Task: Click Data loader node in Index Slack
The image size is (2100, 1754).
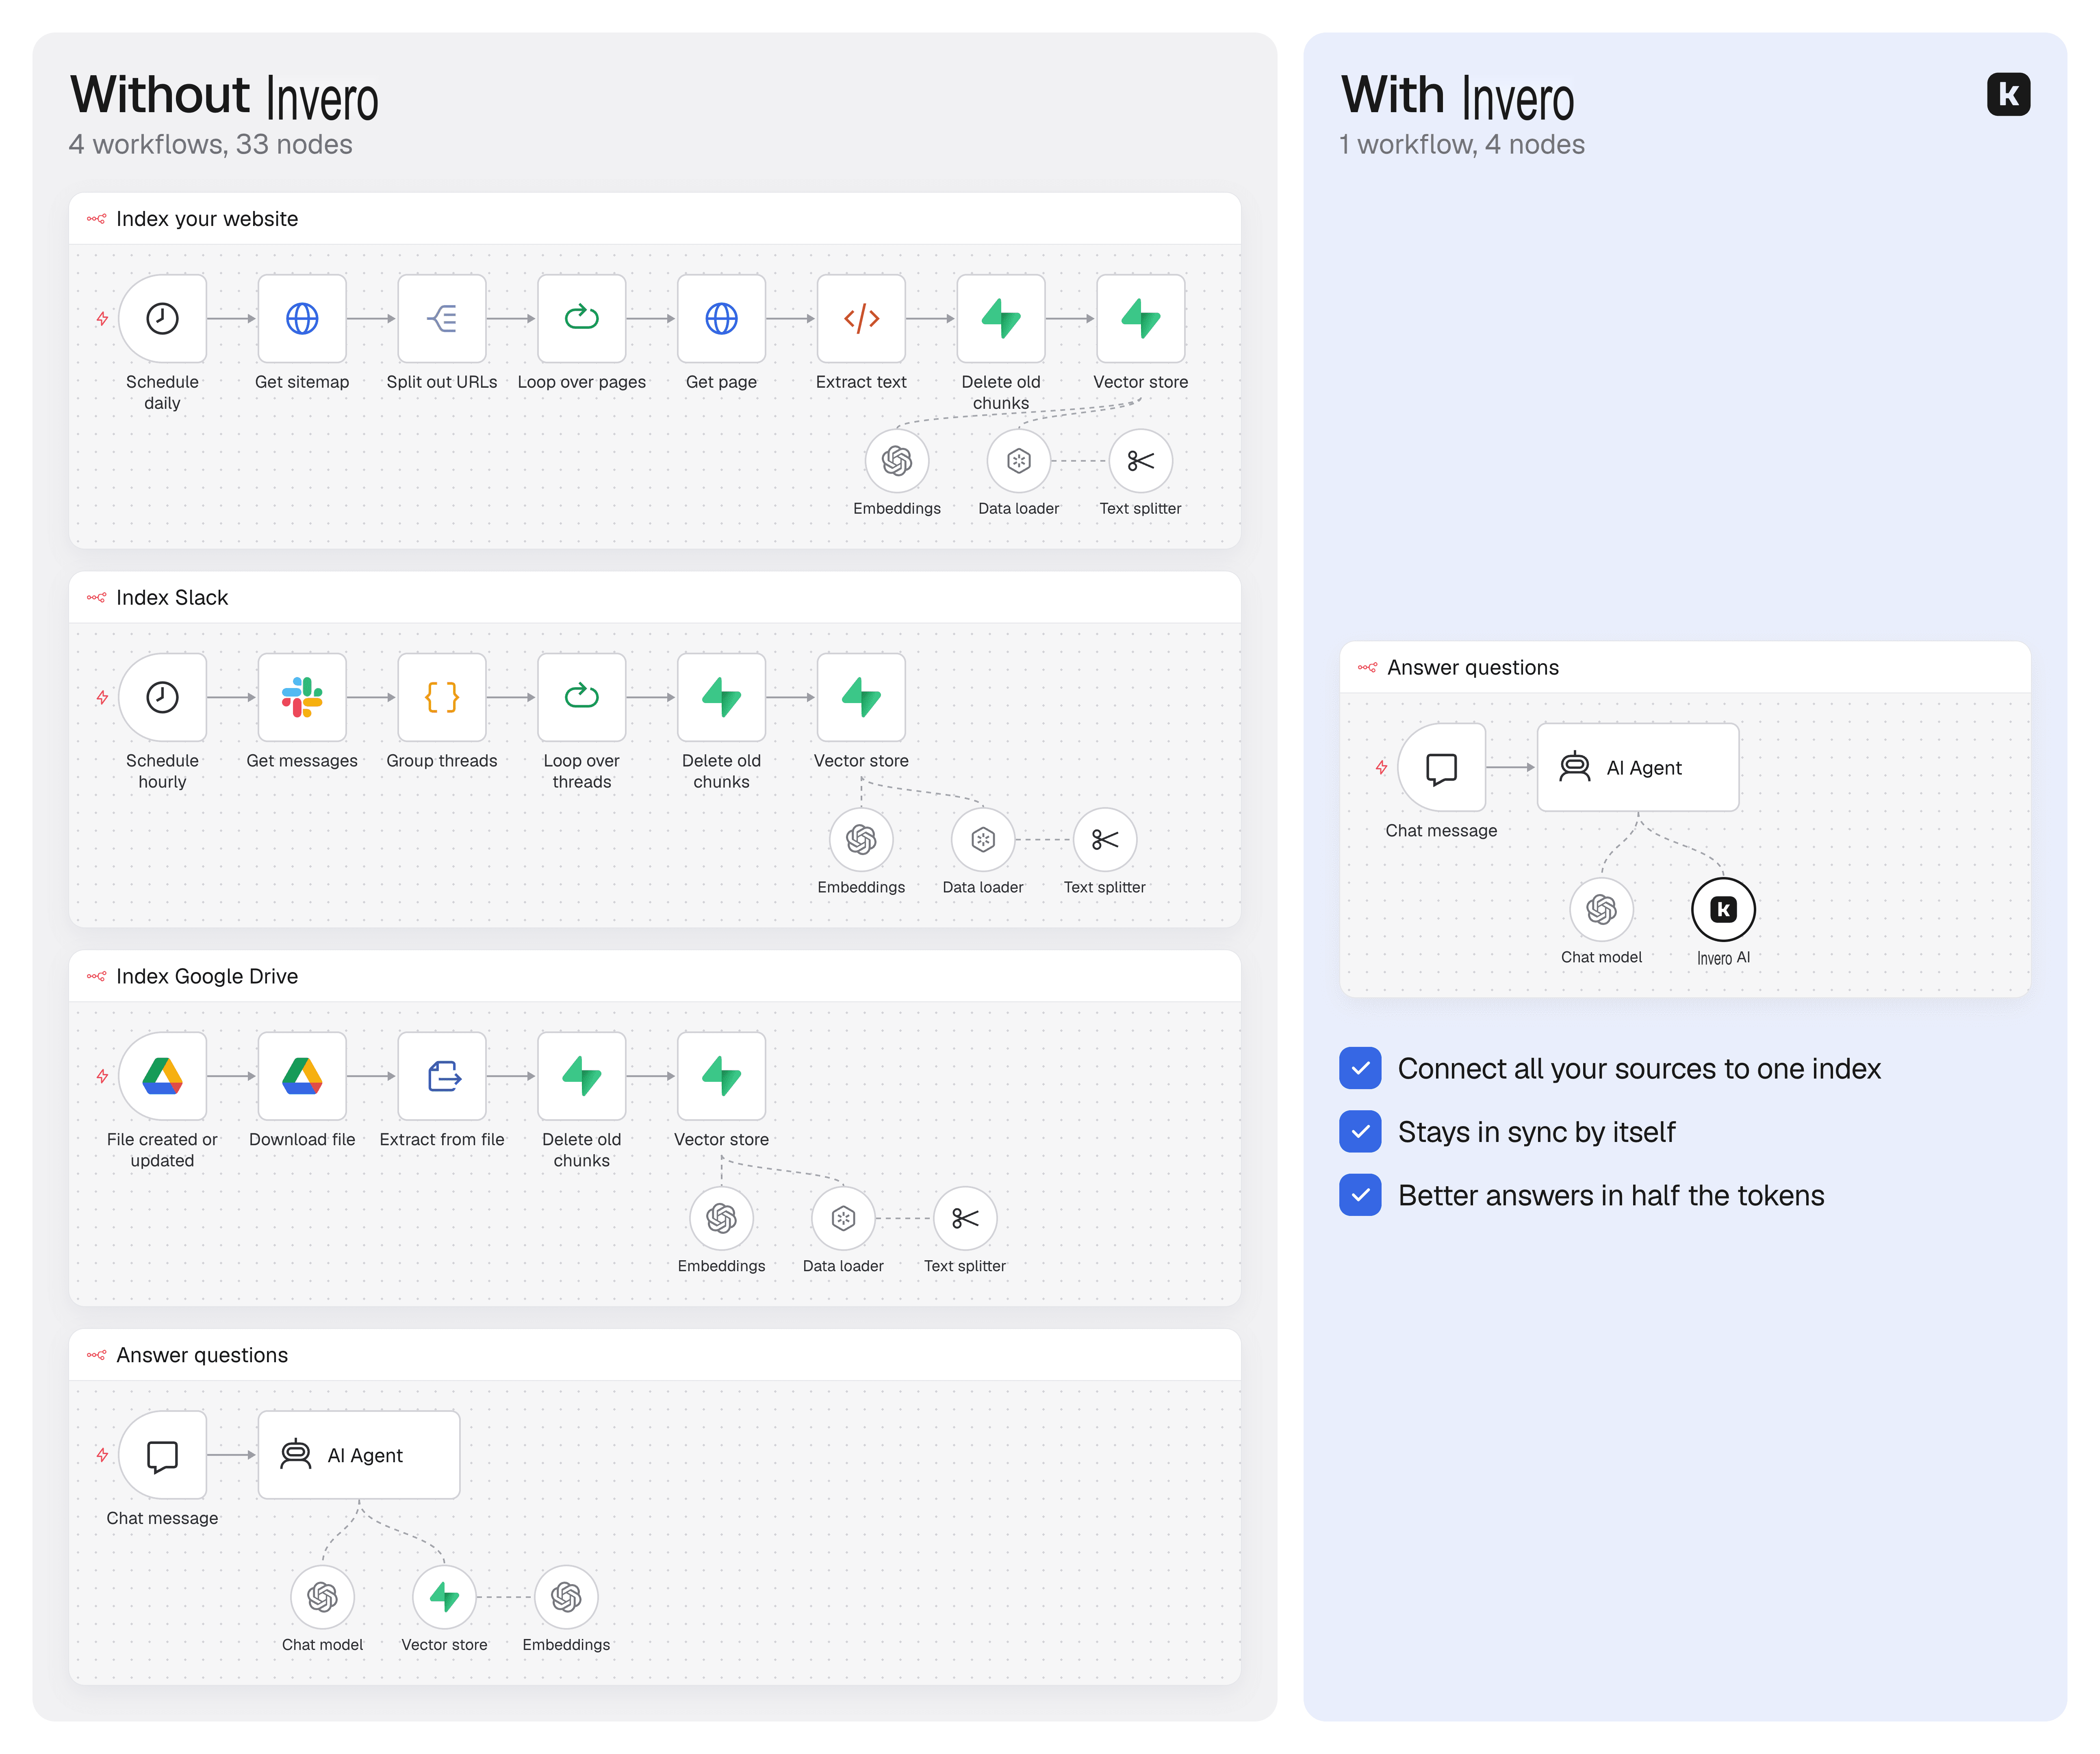Action: pos(983,840)
